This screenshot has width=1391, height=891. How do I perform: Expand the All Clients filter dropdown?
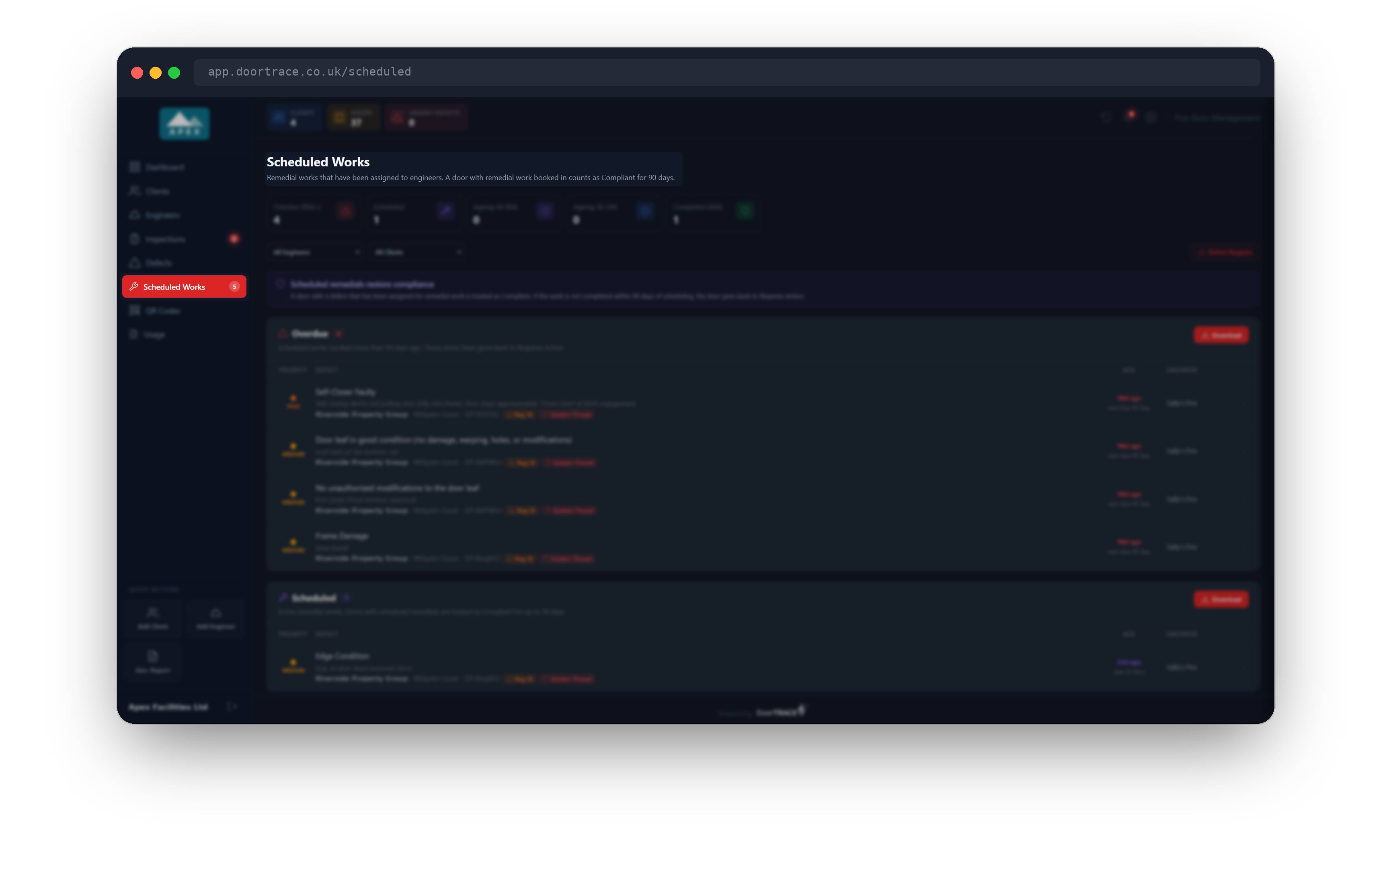[x=418, y=252]
